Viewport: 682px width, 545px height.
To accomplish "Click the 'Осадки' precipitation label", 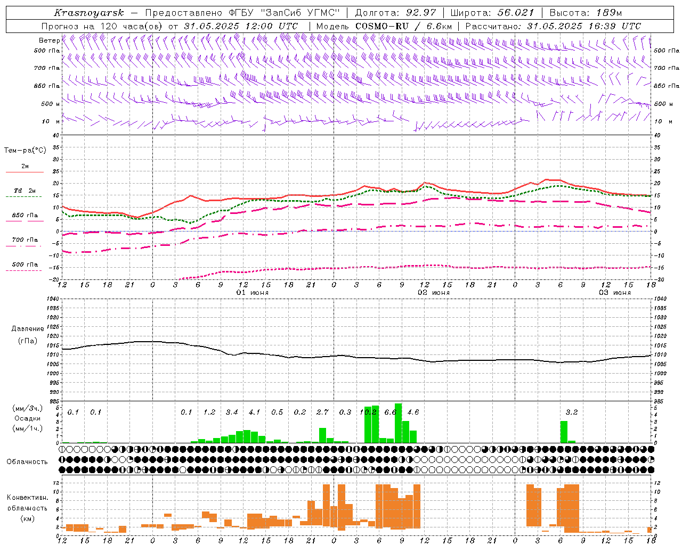I will [27, 418].
